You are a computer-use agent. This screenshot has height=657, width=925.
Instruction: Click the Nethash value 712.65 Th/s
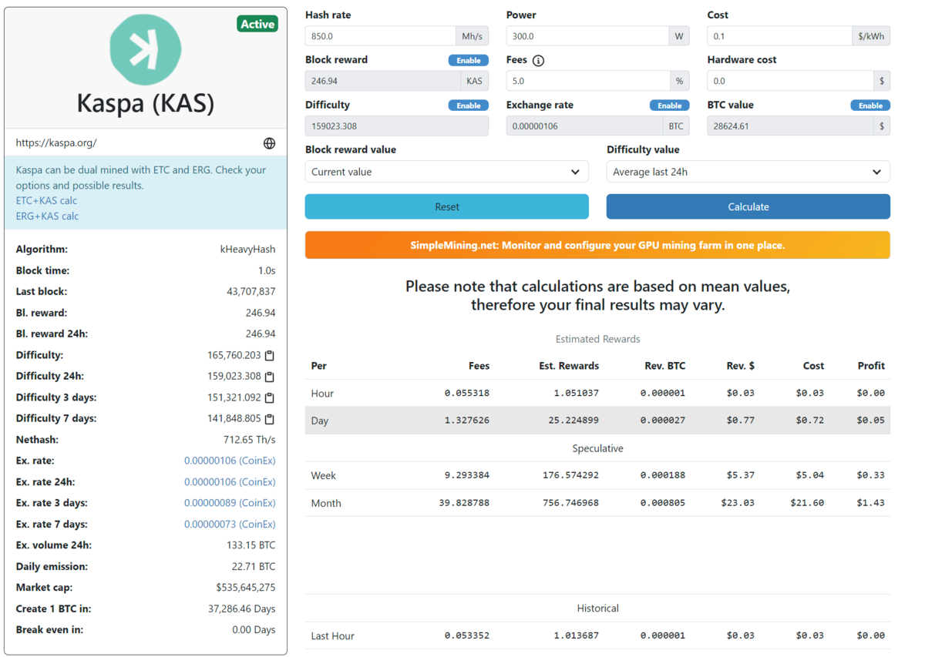[249, 440]
